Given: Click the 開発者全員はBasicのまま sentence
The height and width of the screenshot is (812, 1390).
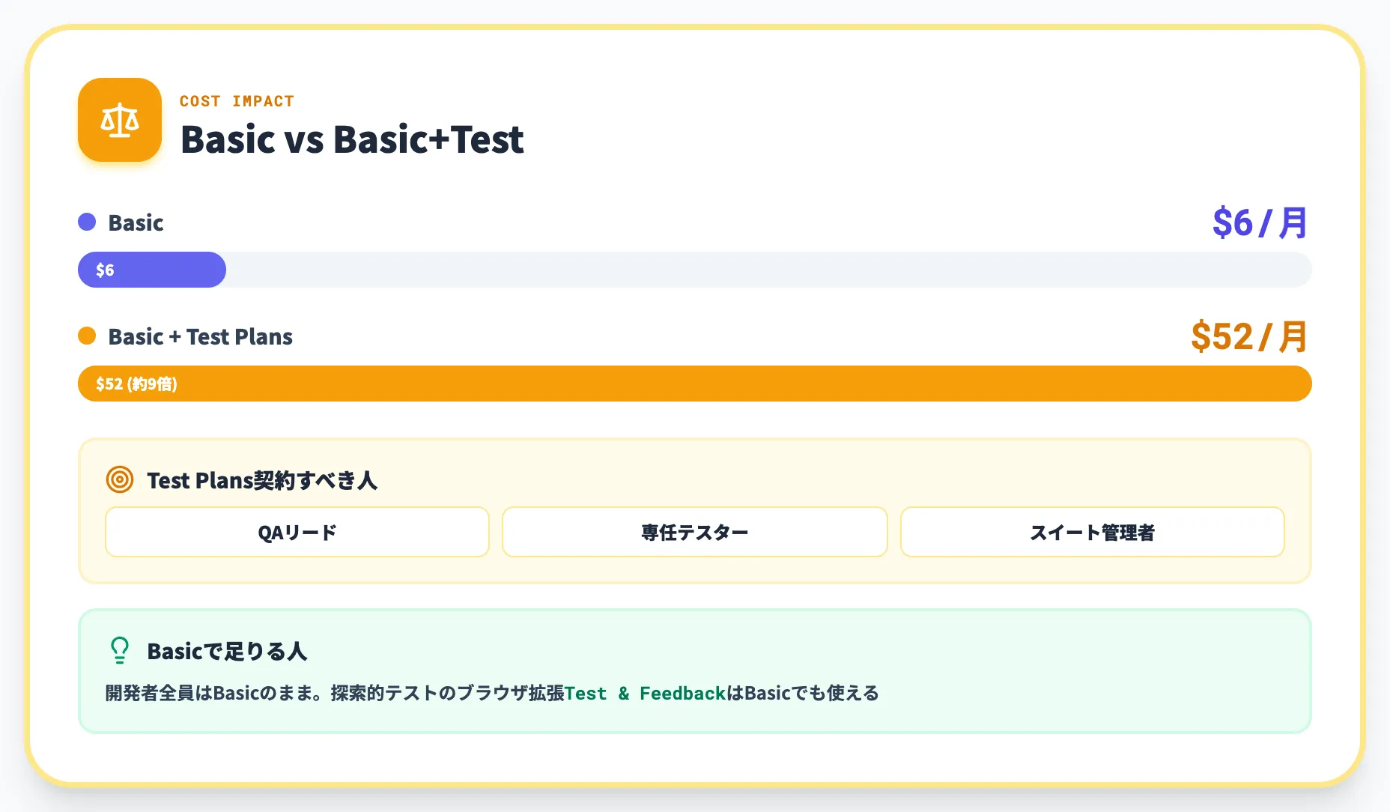Looking at the screenshot, I should coord(492,693).
